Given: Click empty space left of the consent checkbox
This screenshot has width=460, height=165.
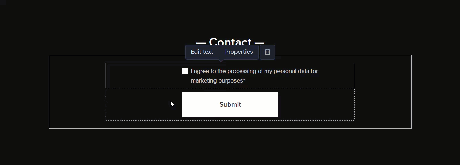Looking at the screenshot, I should pos(144,76).
